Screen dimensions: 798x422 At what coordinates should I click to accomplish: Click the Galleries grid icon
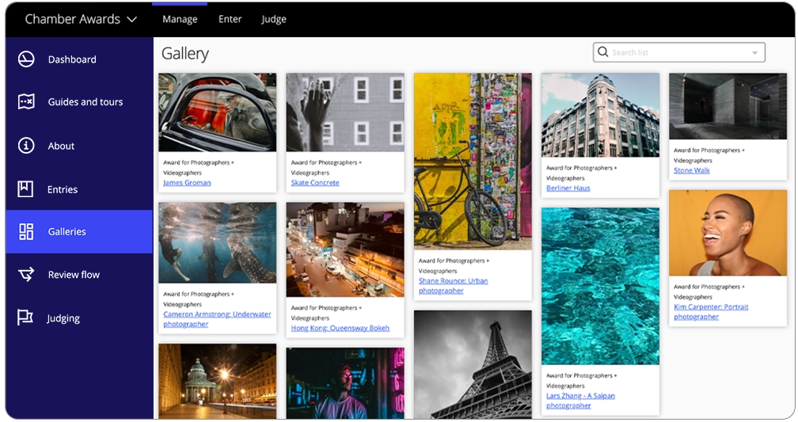pos(26,231)
